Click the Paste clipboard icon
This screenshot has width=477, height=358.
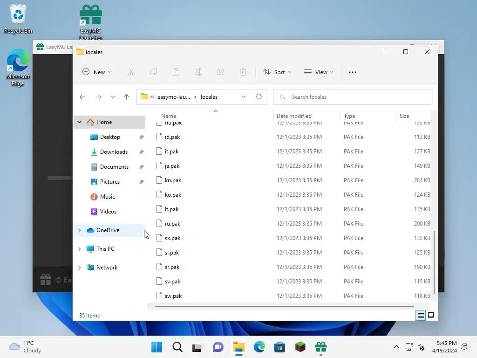coord(176,72)
